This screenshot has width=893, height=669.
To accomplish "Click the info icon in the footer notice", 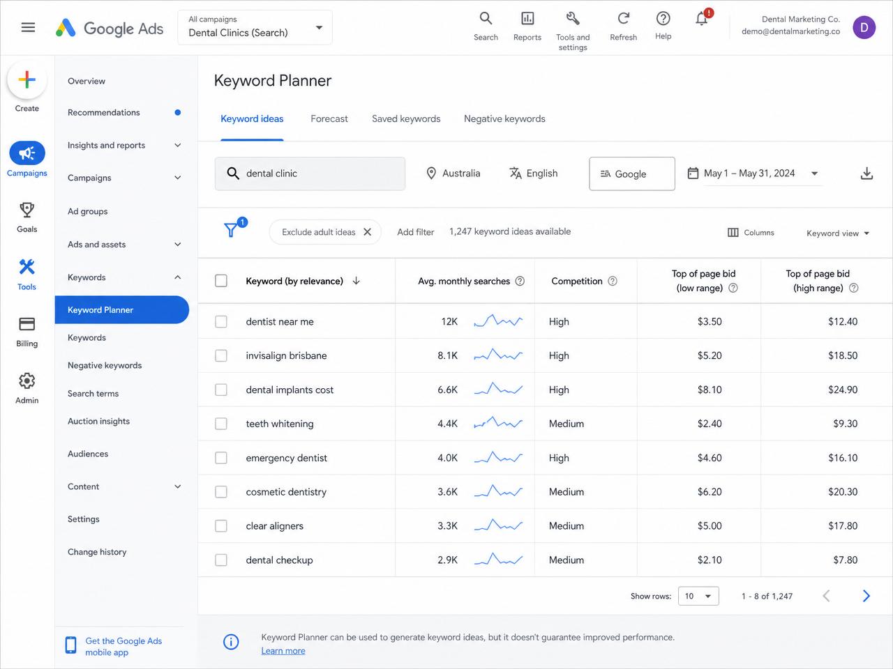I will (231, 642).
